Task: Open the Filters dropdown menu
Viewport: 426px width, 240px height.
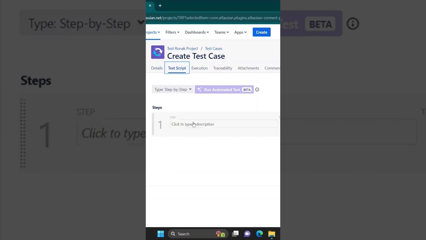Action: click(x=172, y=32)
